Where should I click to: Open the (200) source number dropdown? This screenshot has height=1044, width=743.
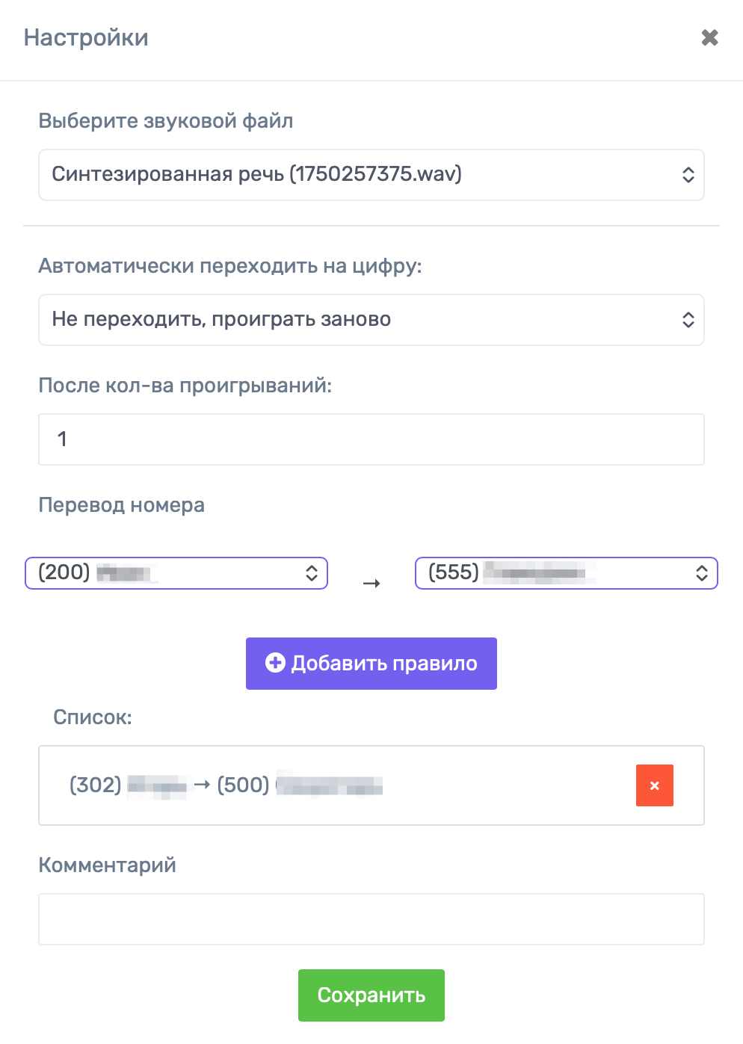coord(176,573)
